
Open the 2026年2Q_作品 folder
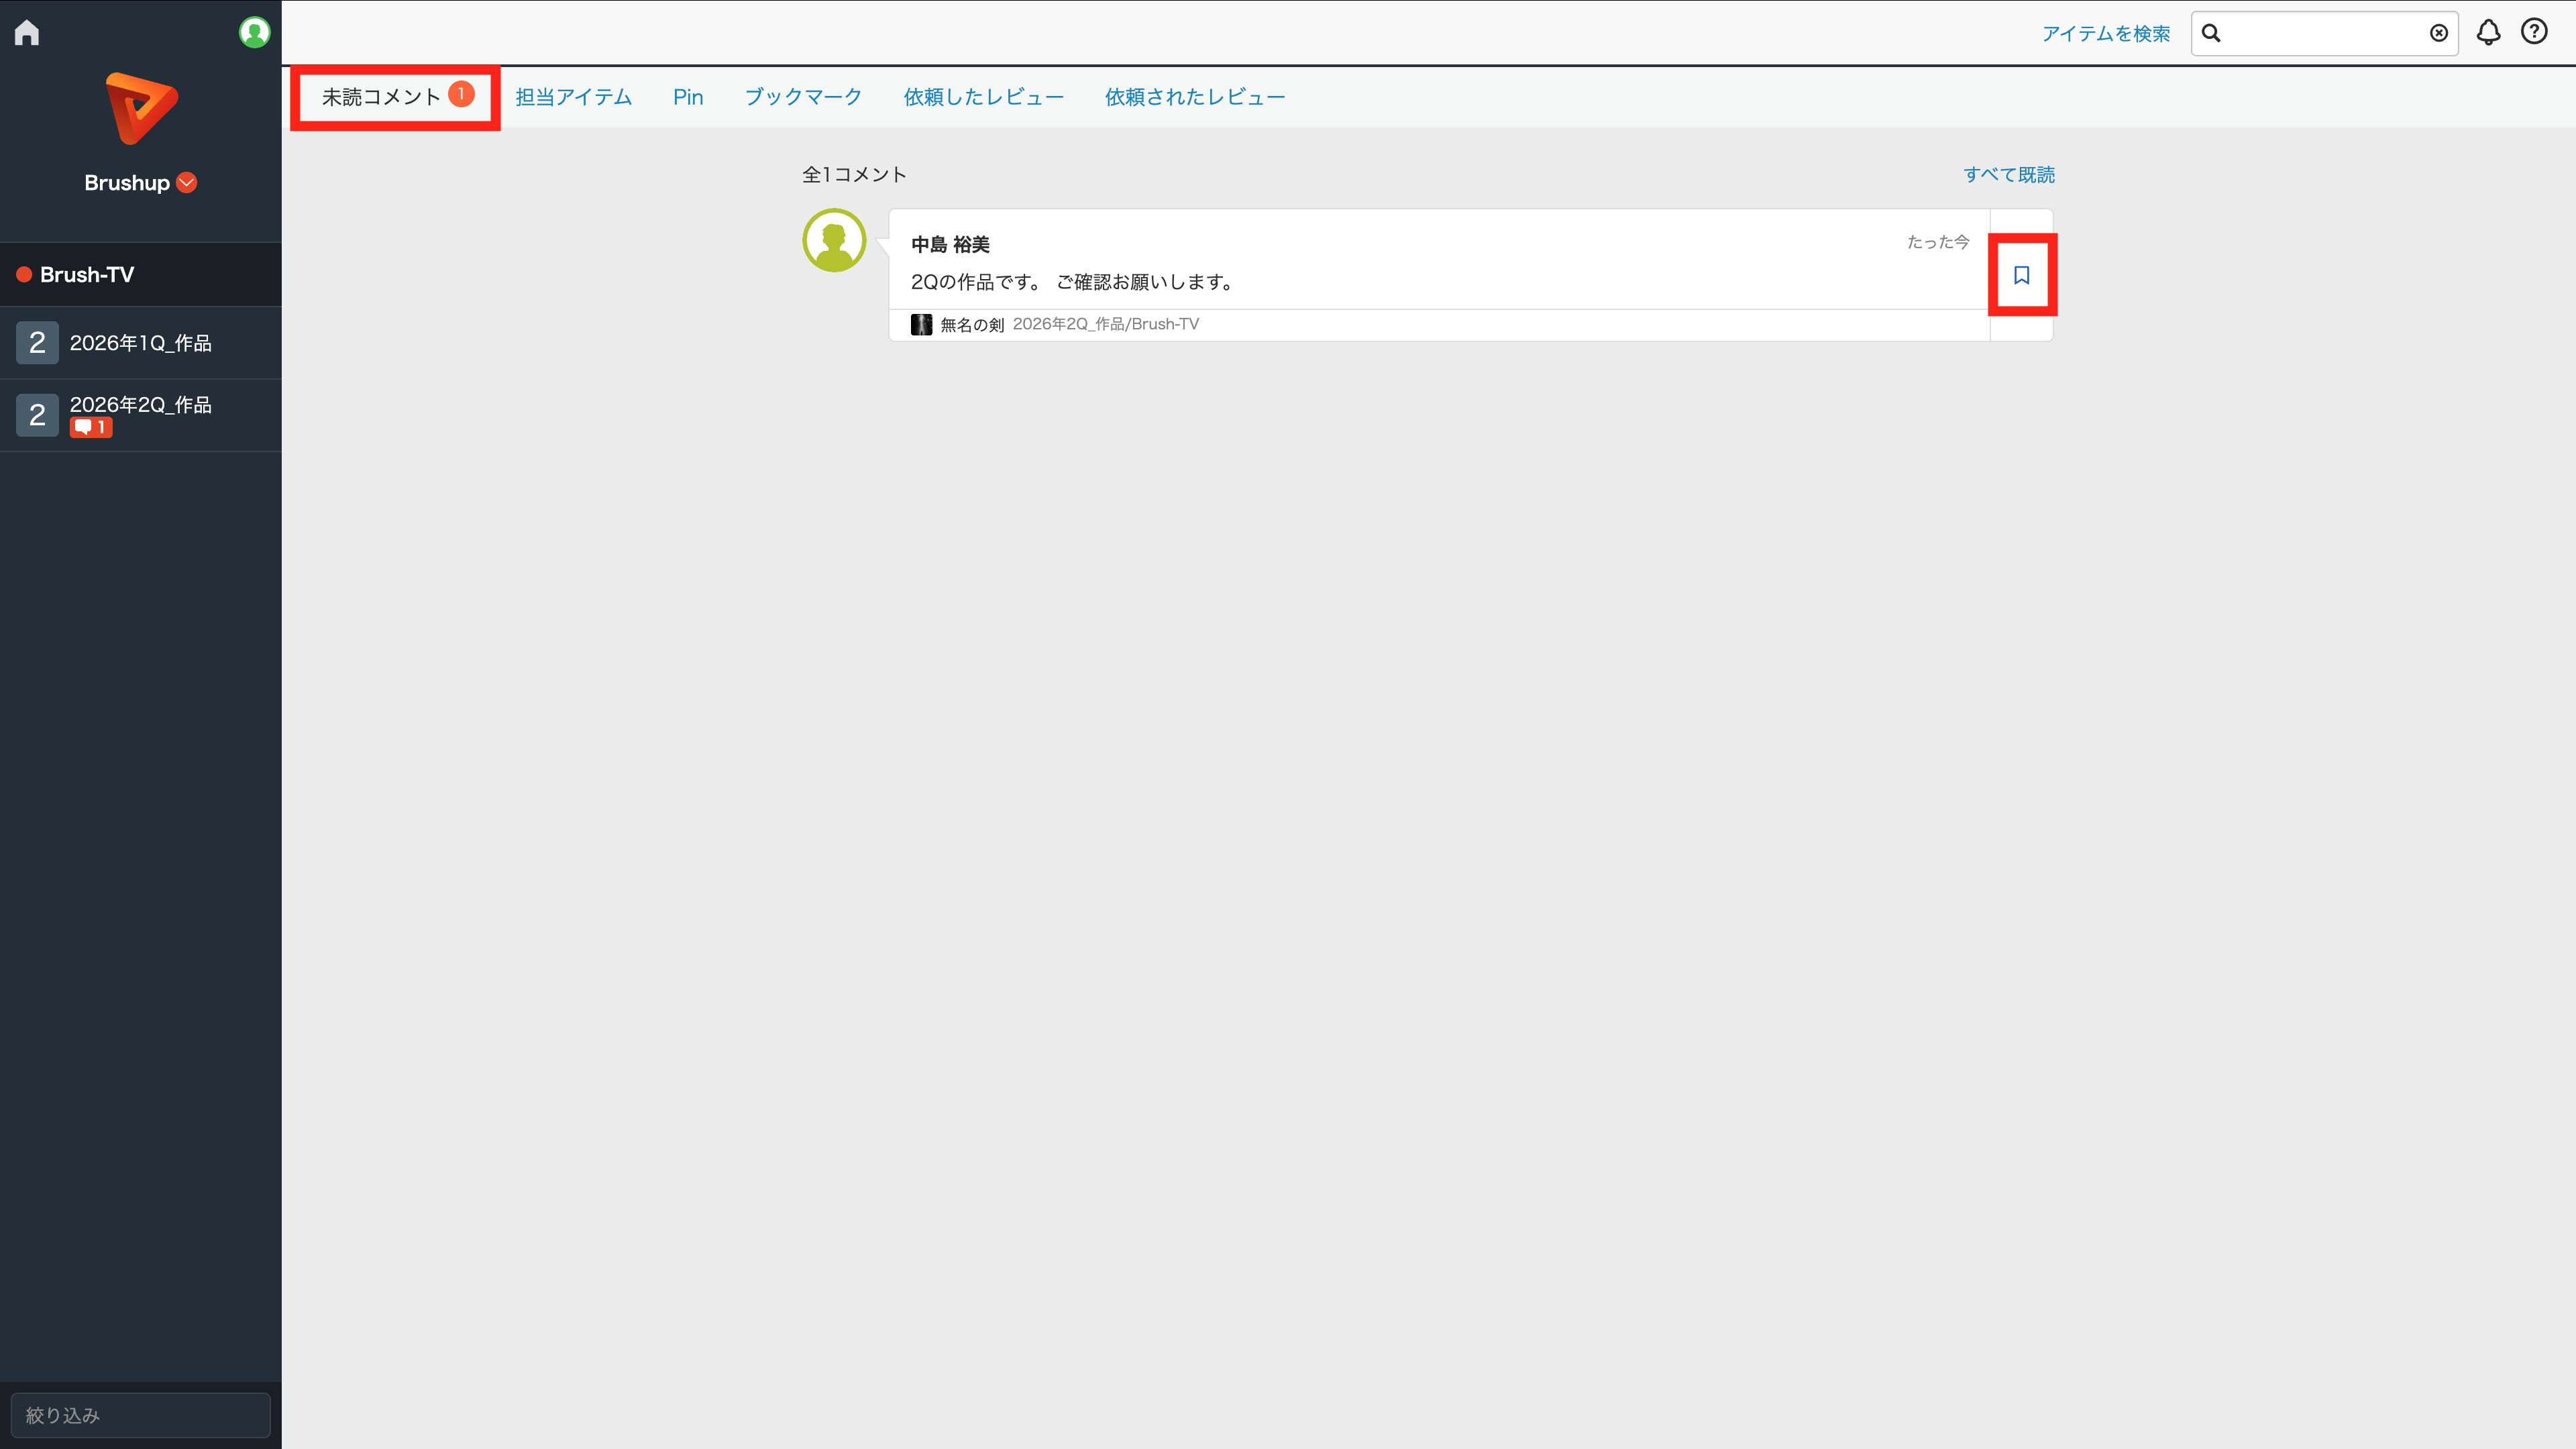point(141,415)
